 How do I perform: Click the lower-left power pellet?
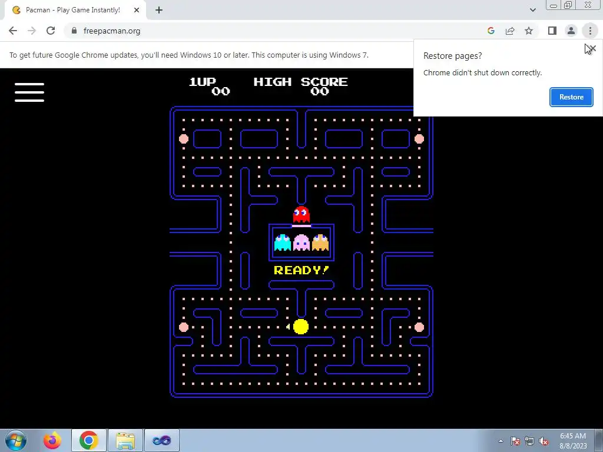click(x=184, y=327)
